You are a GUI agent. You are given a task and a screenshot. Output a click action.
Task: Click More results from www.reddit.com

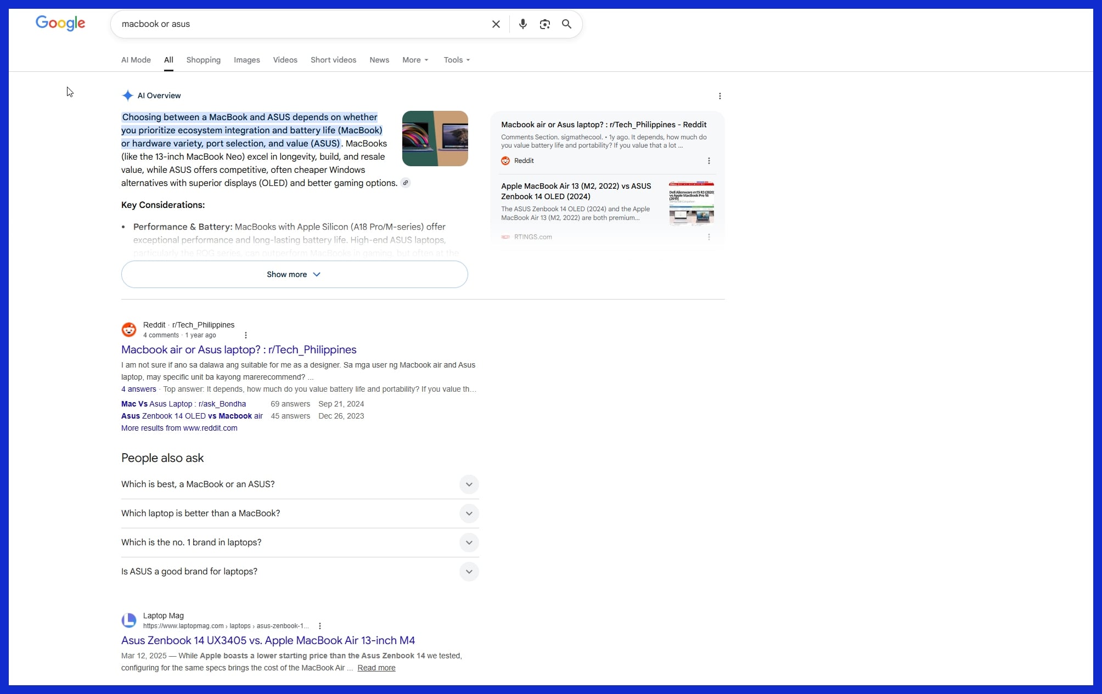pyautogui.click(x=179, y=428)
